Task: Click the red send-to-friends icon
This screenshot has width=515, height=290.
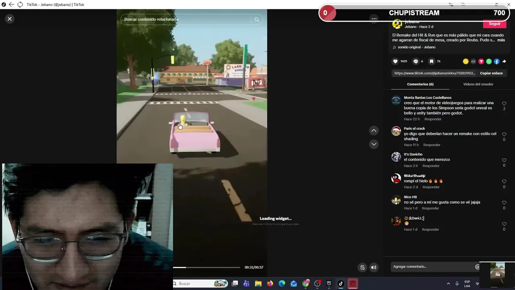Action: [481, 62]
